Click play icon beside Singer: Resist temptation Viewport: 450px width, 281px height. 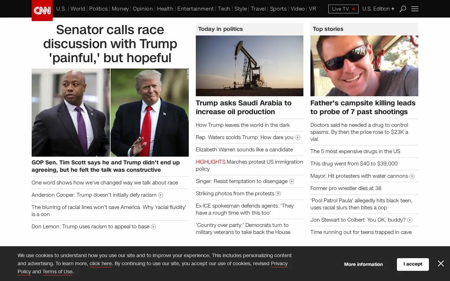pos(292,181)
